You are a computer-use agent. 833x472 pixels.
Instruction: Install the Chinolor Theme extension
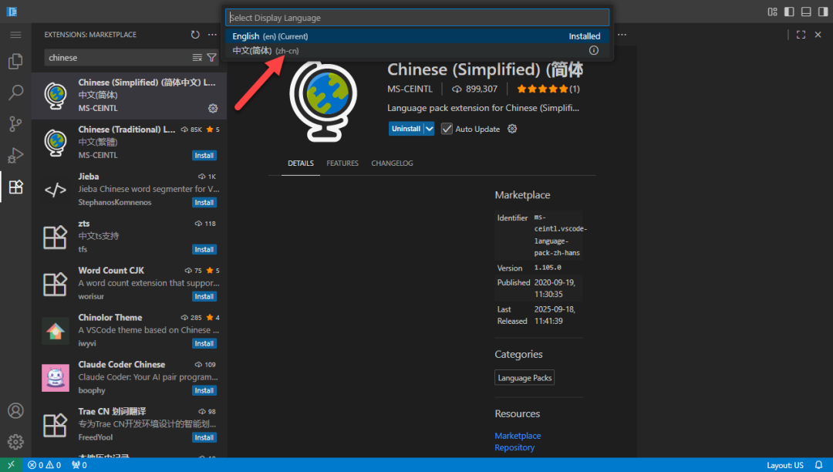point(204,343)
